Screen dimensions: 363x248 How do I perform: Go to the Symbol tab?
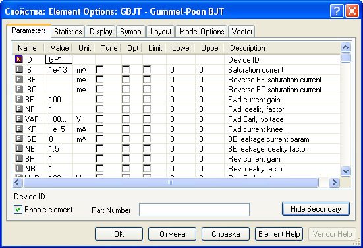pyautogui.click(x=131, y=31)
